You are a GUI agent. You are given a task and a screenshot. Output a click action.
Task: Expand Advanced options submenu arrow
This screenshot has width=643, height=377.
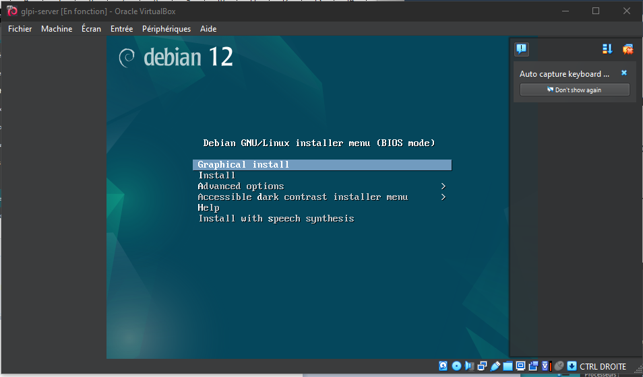[x=443, y=186]
